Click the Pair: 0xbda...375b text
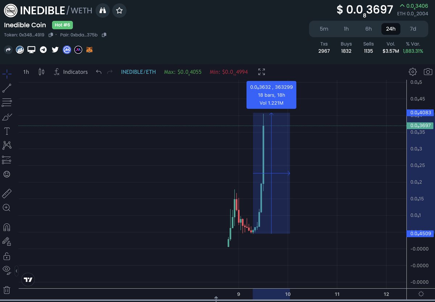 tap(79, 35)
